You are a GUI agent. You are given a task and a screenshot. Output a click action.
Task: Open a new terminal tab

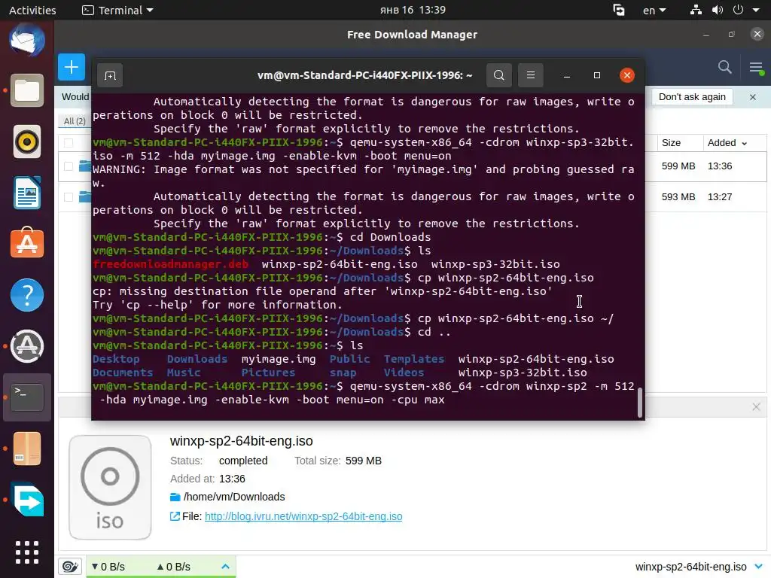(x=110, y=75)
